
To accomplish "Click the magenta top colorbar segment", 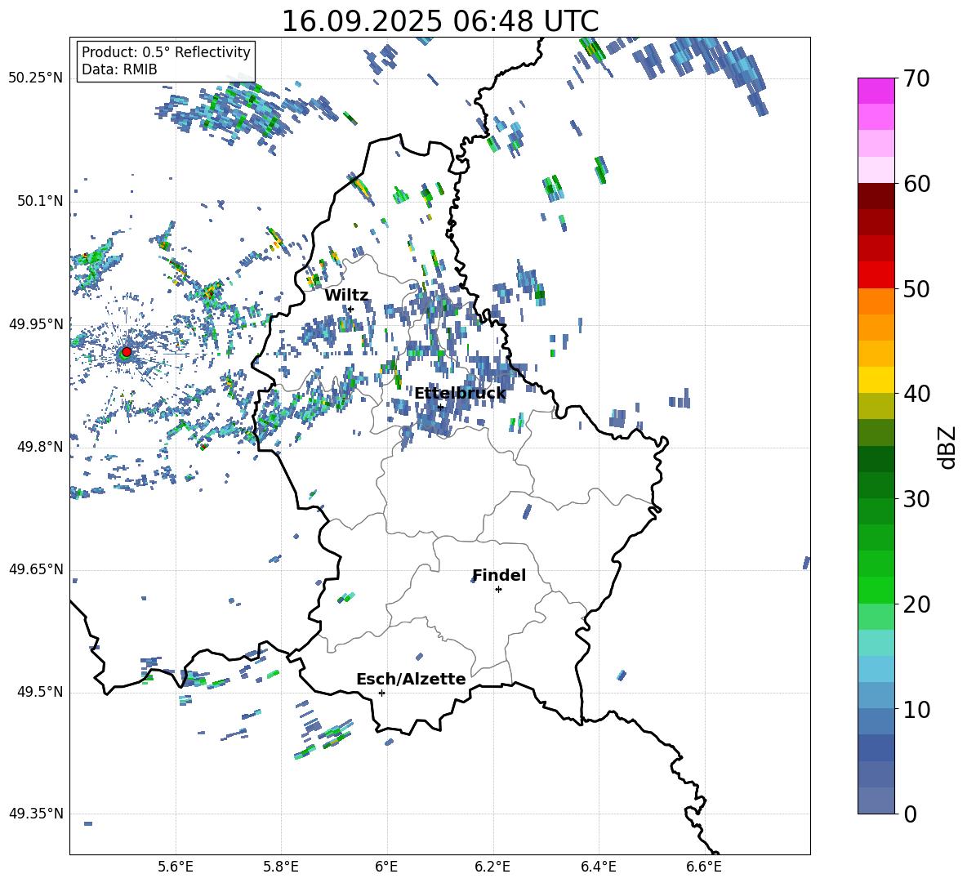I will [x=876, y=91].
